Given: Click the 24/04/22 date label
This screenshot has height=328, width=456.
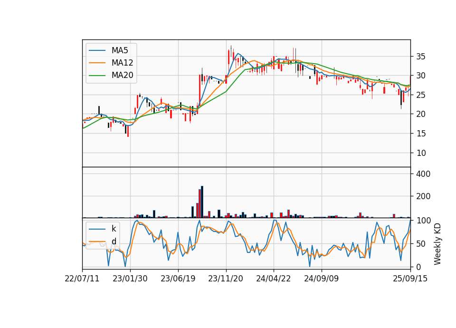Looking at the screenshot, I should coord(274,279).
